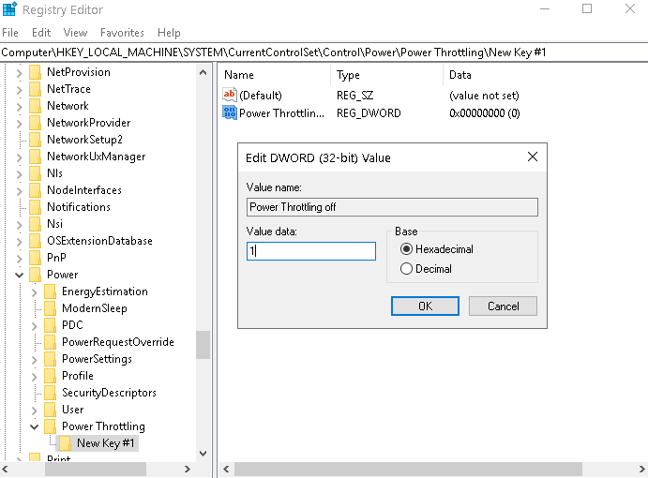Viewport: 648px width, 478px height.
Task: Click the Notifications folder icon
Action: point(36,207)
